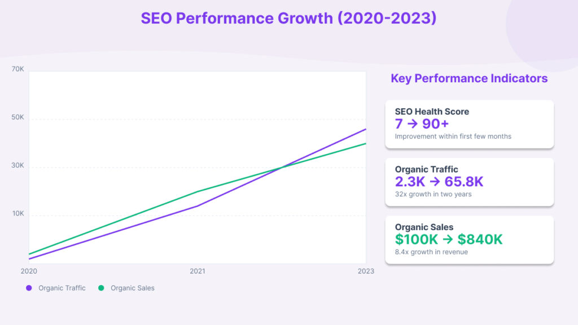Click the 30K y-axis label
578x325 pixels.
18,165
